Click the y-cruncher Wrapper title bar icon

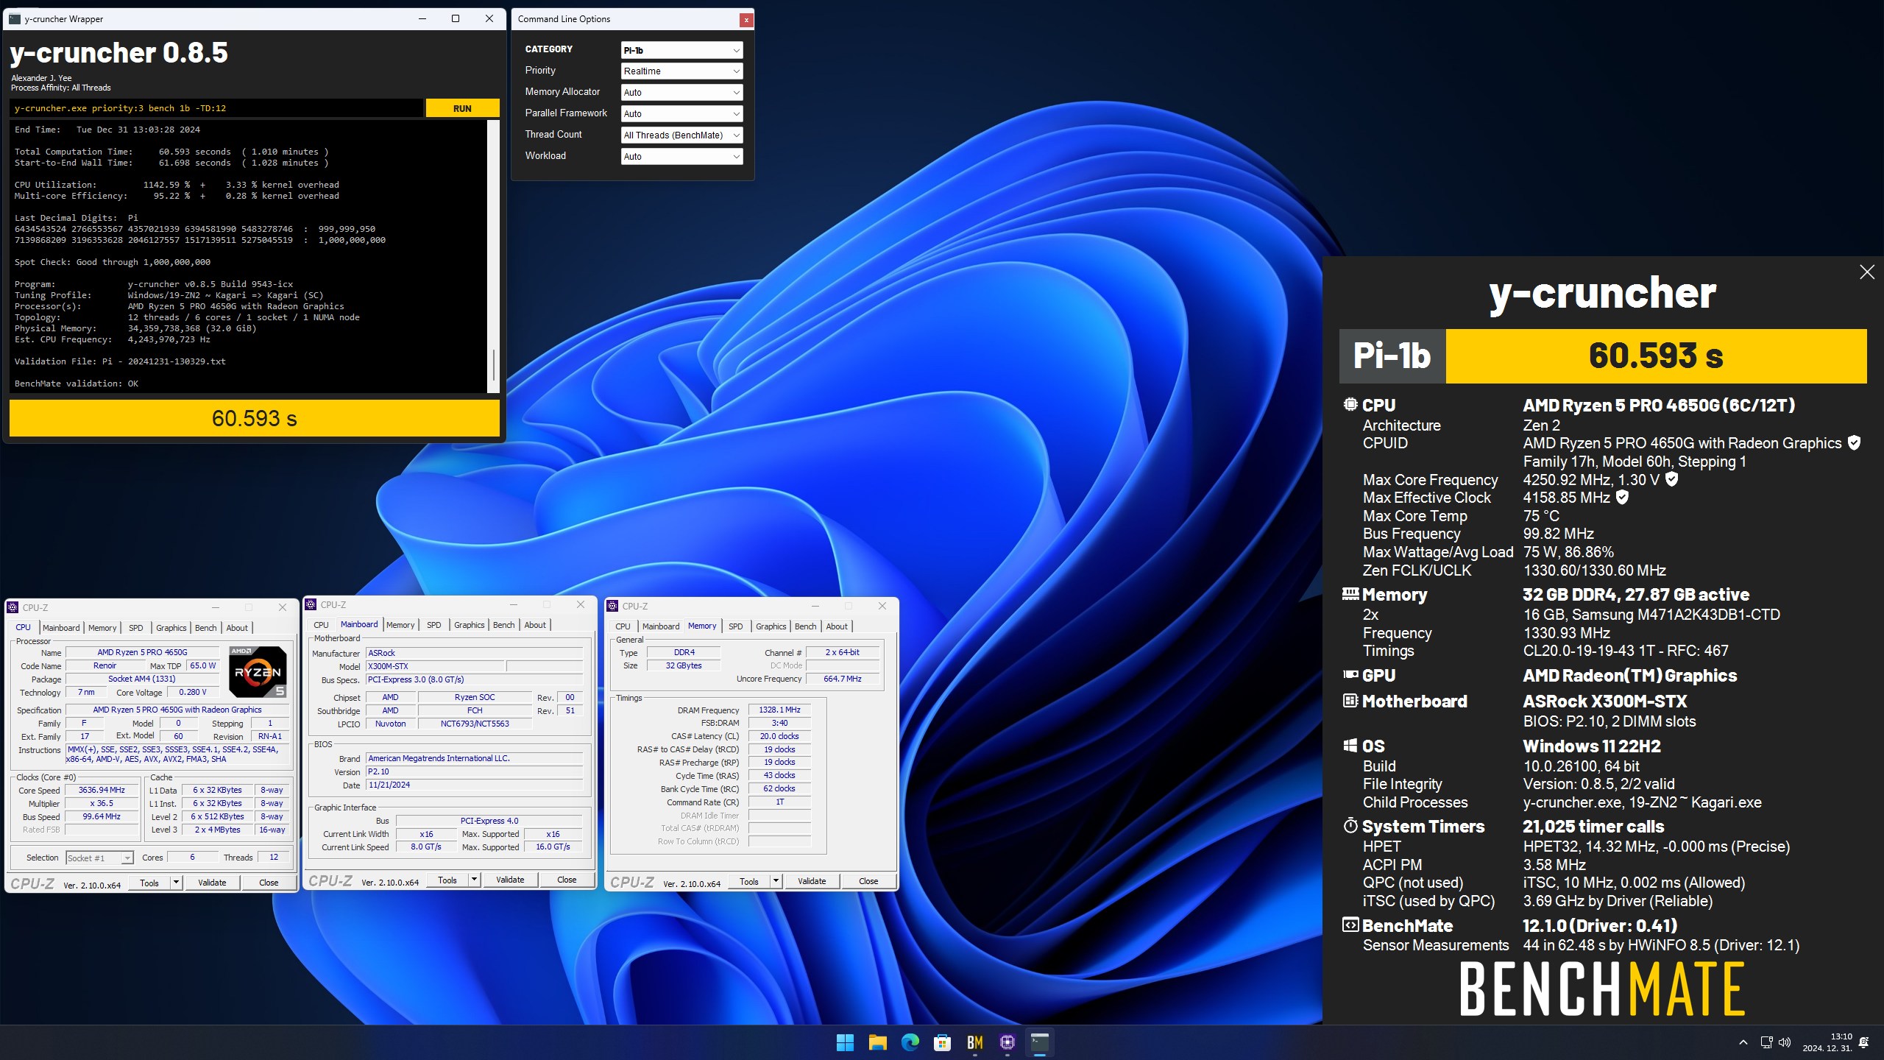point(15,19)
